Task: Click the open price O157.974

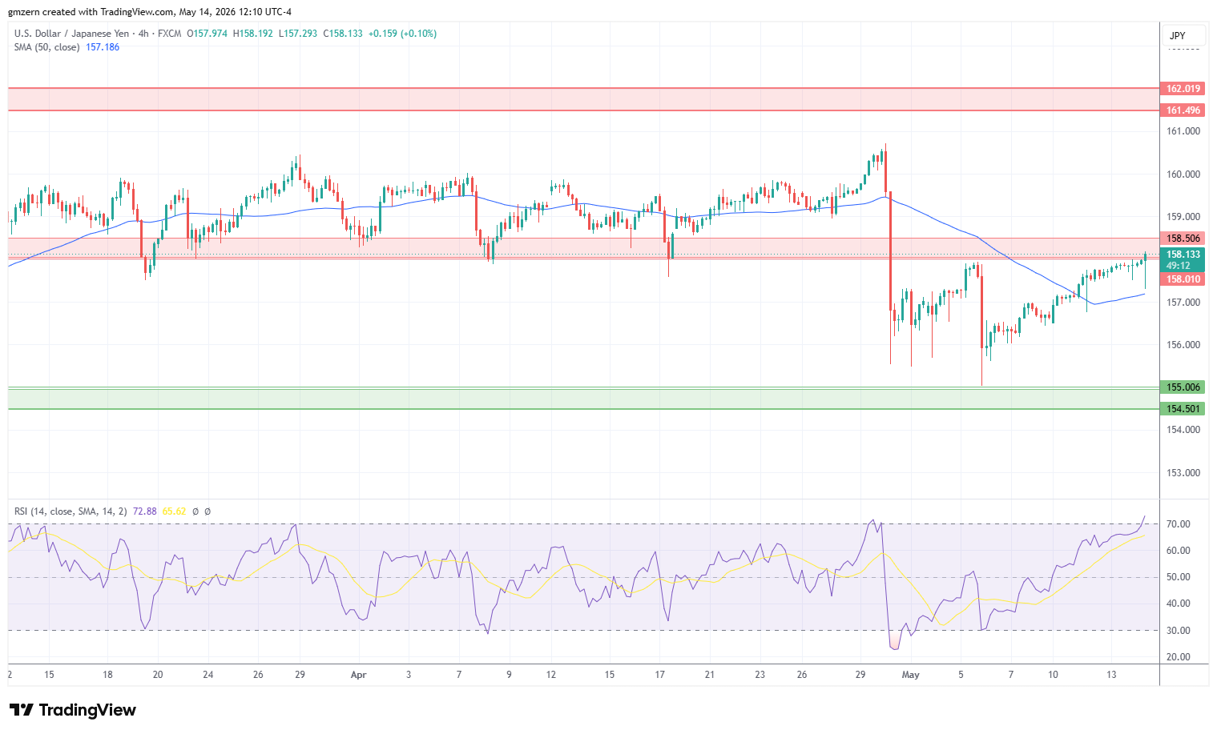Action: [x=207, y=34]
